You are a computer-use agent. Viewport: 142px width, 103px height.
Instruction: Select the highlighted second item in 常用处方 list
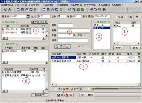tap(102, 28)
